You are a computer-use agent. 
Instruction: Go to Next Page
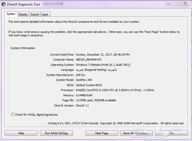(102, 133)
